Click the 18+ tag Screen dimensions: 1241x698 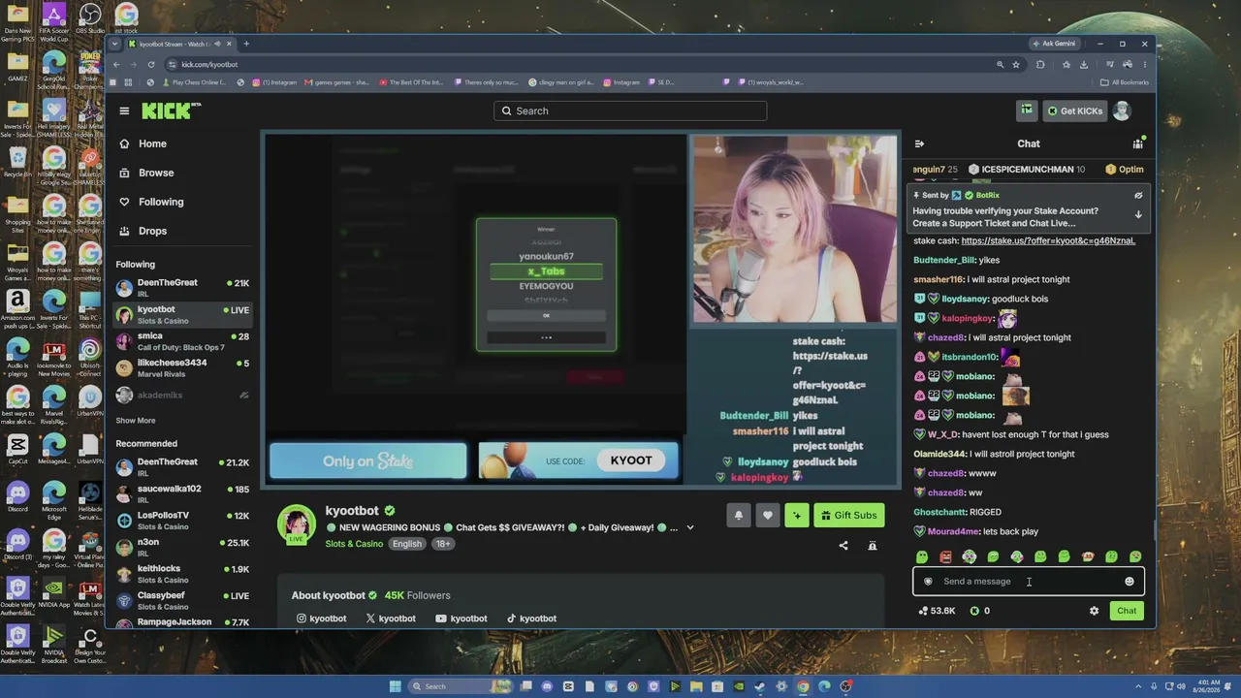coord(443,544)
